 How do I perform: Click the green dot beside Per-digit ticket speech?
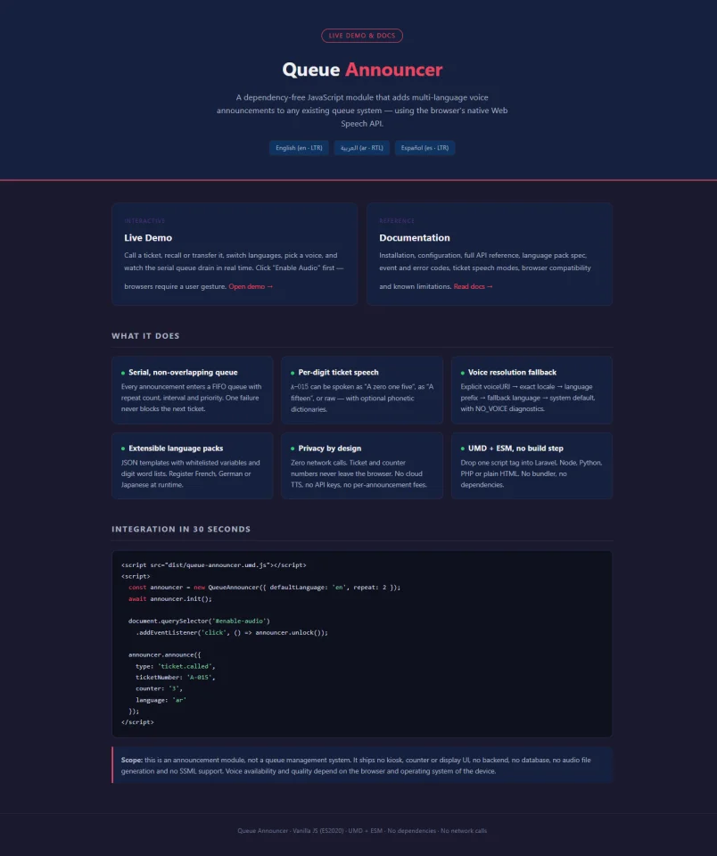point(293,373)
